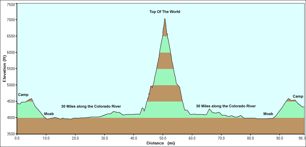
Task: Click the 4000 elevation axis value
Action: (11, 118)
